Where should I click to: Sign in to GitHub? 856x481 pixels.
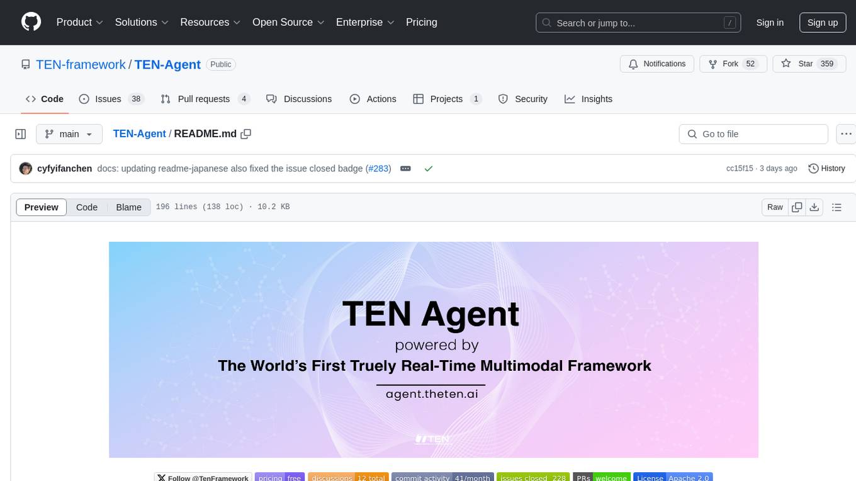click(x=770, y=23)
